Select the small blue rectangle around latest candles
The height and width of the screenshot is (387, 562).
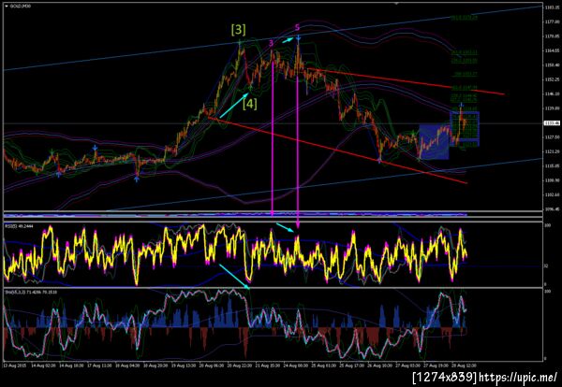point(465,129)
